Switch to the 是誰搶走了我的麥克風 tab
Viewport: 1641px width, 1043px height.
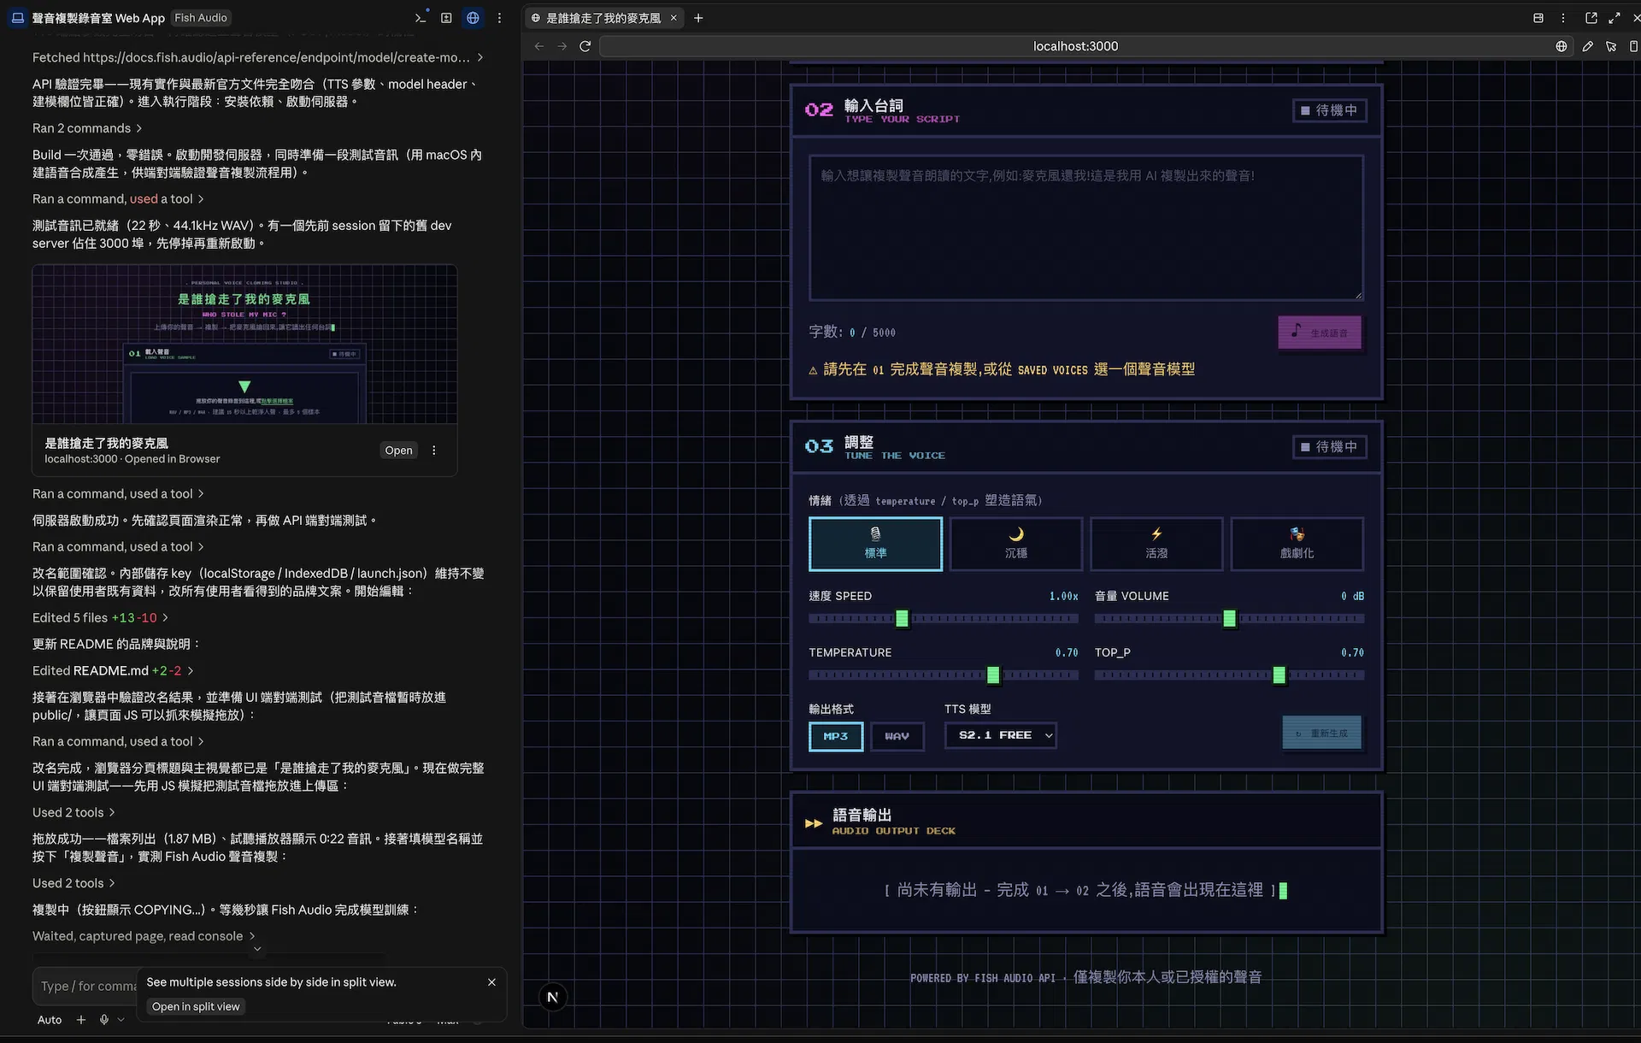coord(603,17)
